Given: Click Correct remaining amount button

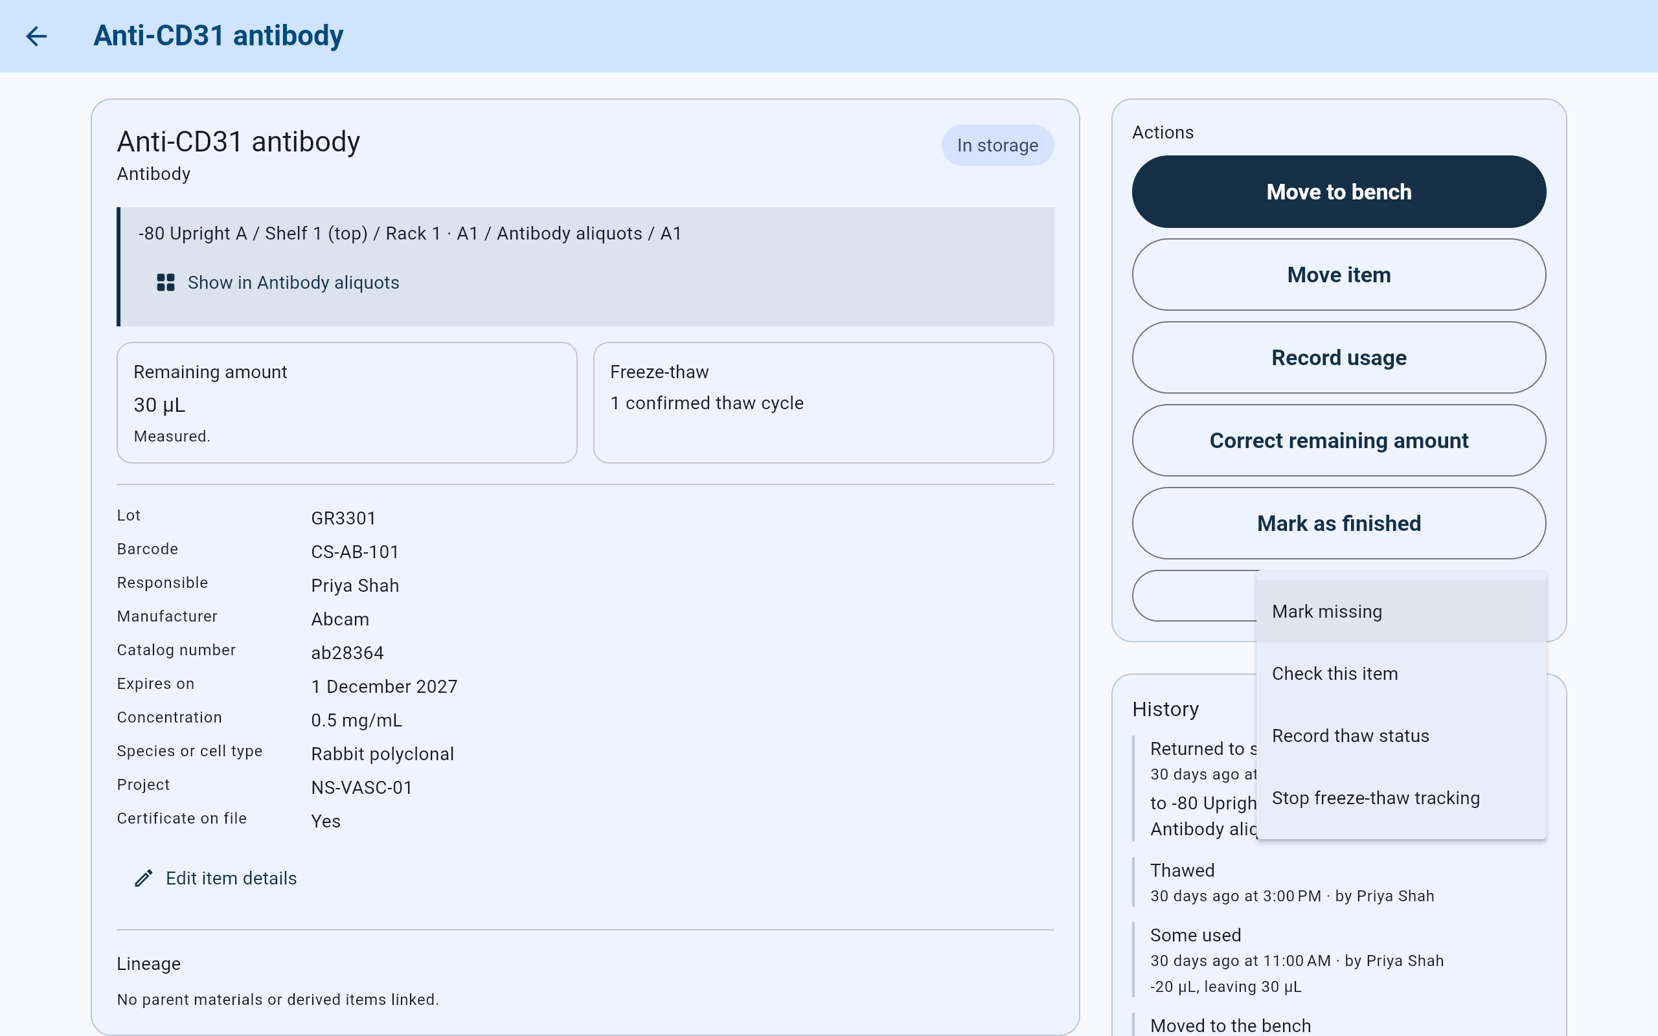Looking at the screenshot, I should [1339, 440].
